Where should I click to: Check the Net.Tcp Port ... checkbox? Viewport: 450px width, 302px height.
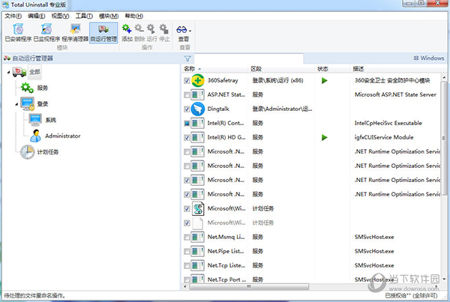[x=187, y=280]
